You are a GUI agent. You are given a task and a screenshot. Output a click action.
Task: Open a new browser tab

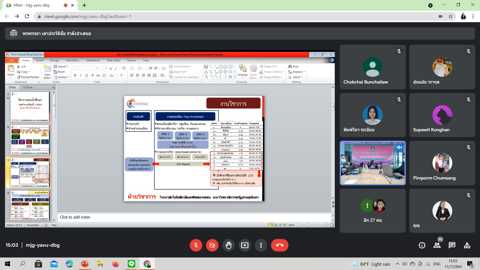point(84,5)
